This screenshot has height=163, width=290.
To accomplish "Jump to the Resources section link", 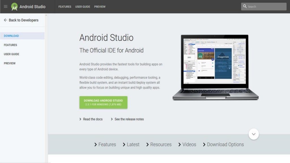I will click(x=159, y=145).
